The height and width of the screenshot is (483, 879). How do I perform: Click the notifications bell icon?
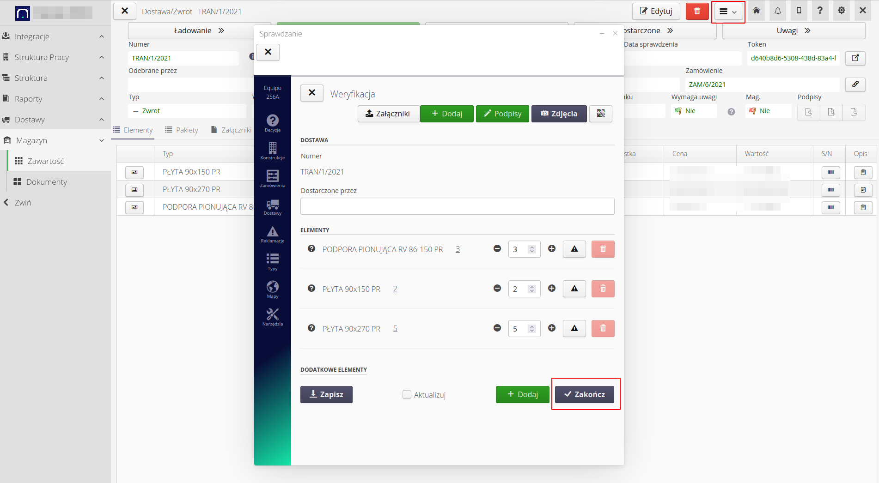[x=778, y=11]
